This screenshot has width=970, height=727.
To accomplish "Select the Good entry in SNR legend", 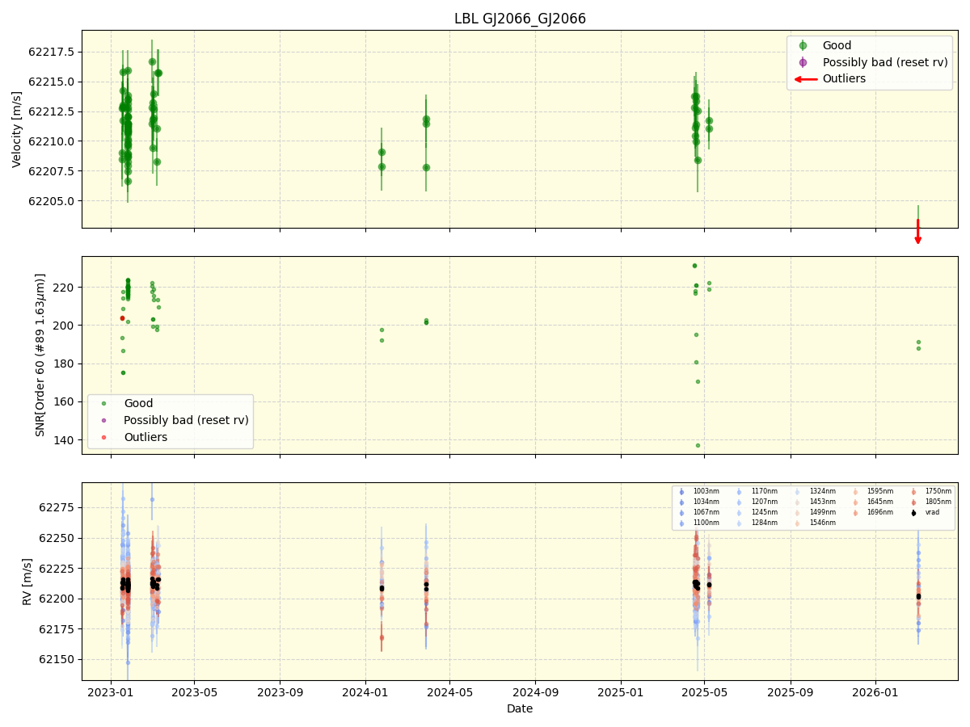I will point(138,403).
